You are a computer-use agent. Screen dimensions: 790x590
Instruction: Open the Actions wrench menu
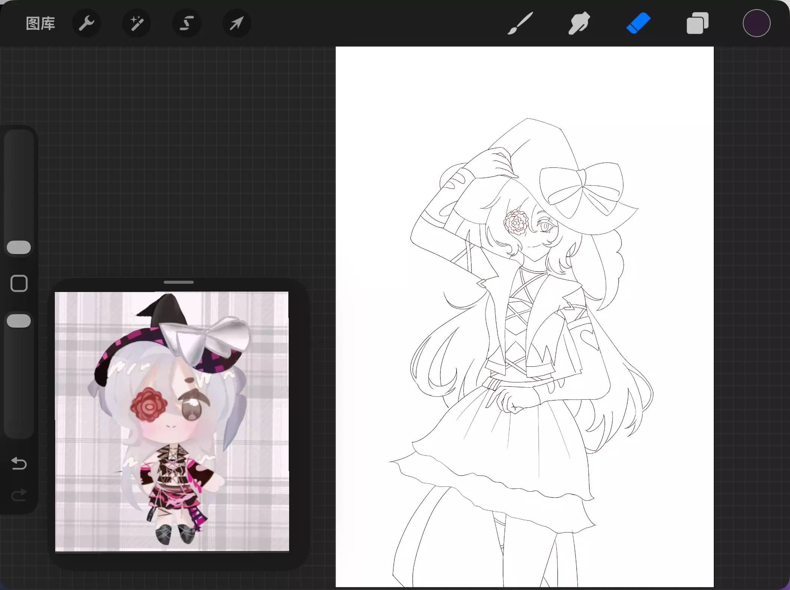[x=86, y=24]
